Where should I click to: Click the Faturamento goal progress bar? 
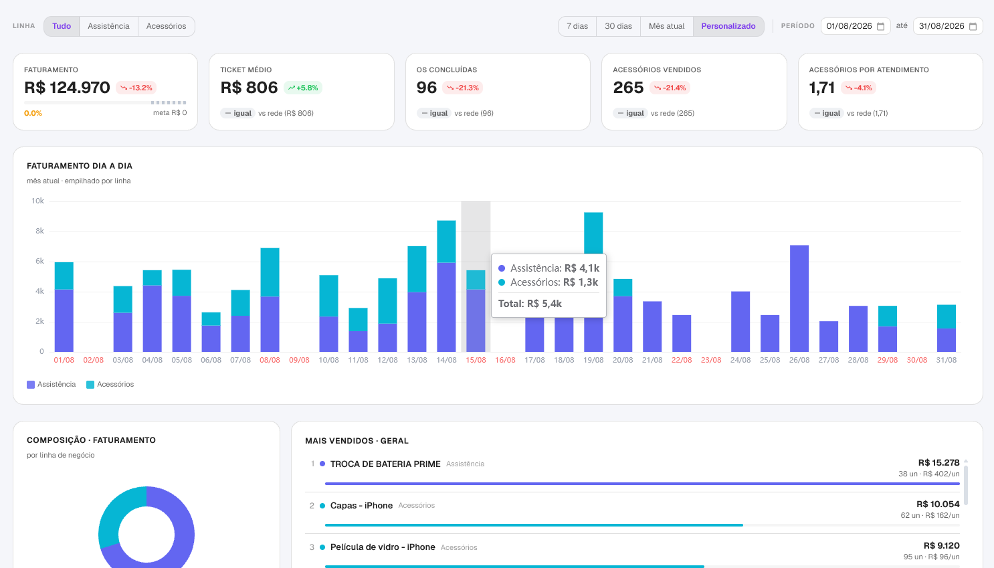point(106,102)
